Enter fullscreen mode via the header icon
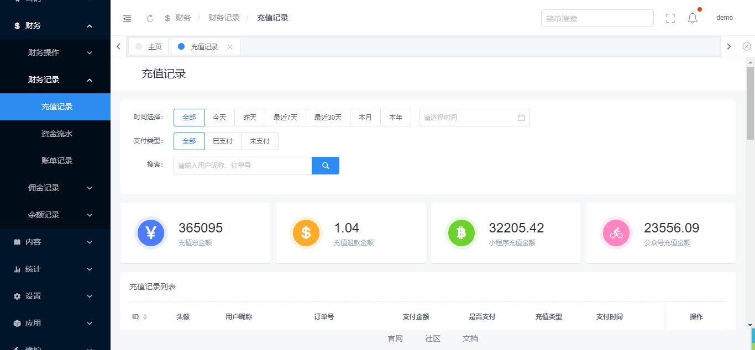 click(x=670, y=18)
